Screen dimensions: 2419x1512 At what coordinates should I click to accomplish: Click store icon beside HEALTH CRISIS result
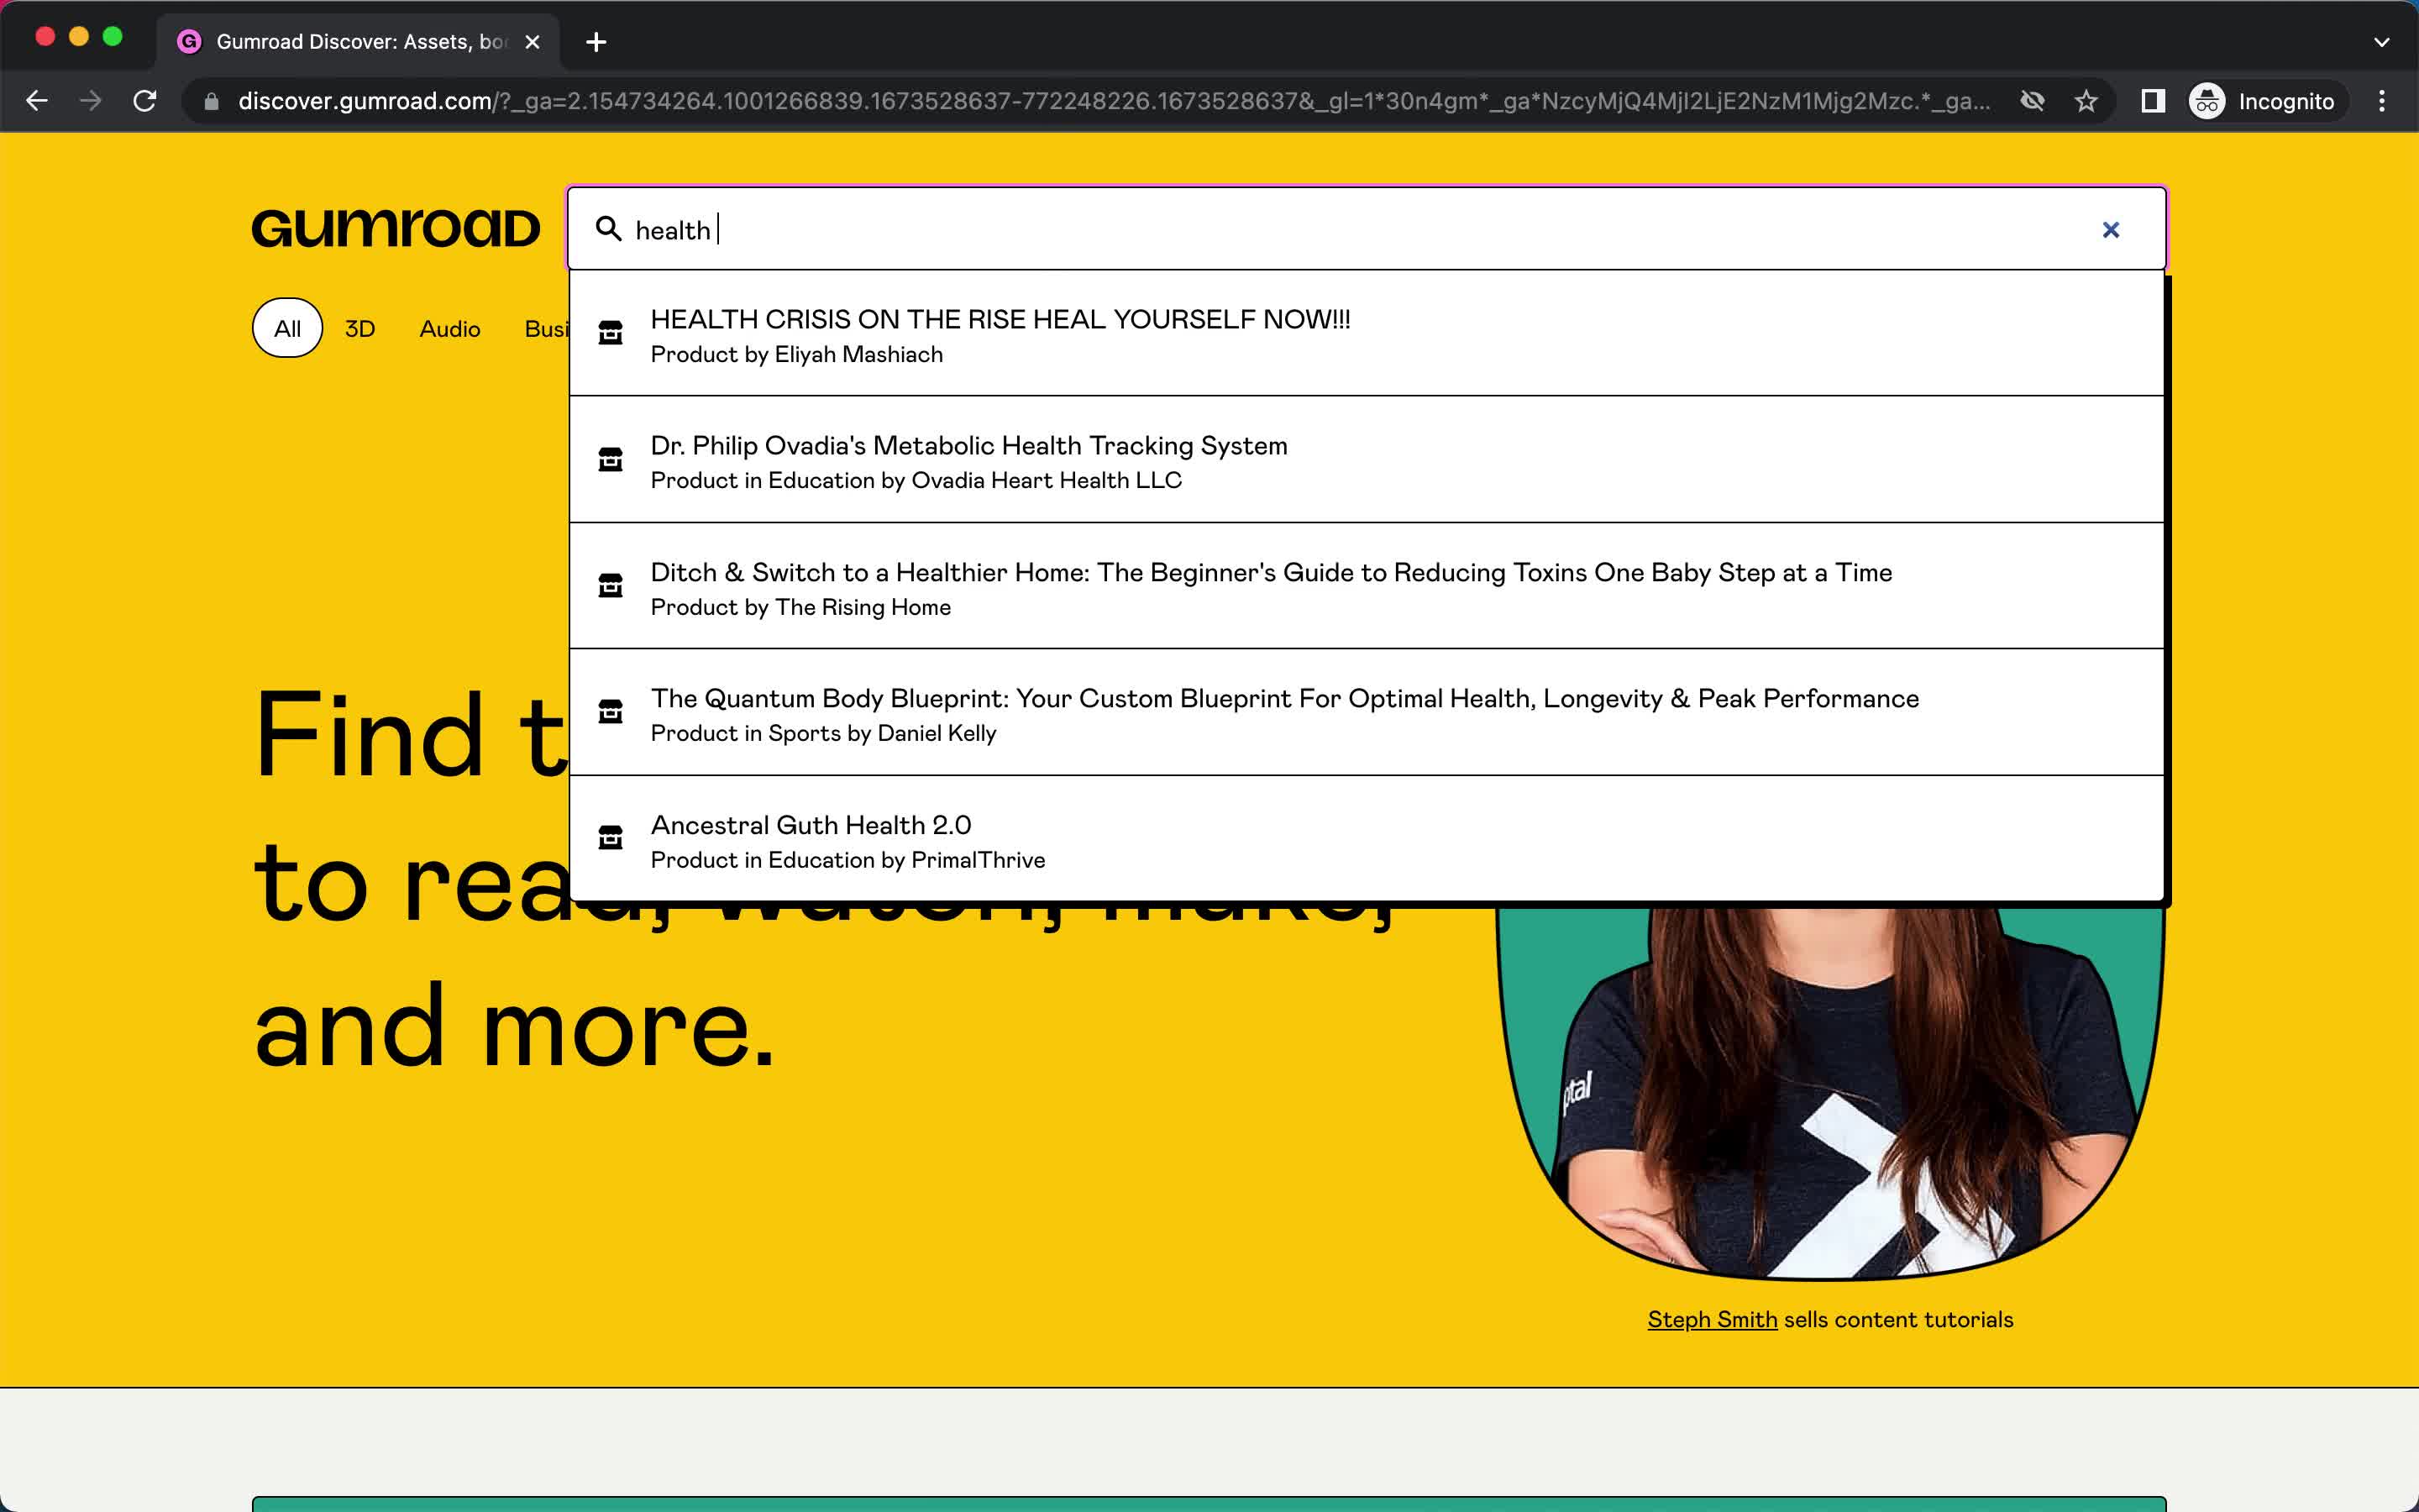pos(610,333)
